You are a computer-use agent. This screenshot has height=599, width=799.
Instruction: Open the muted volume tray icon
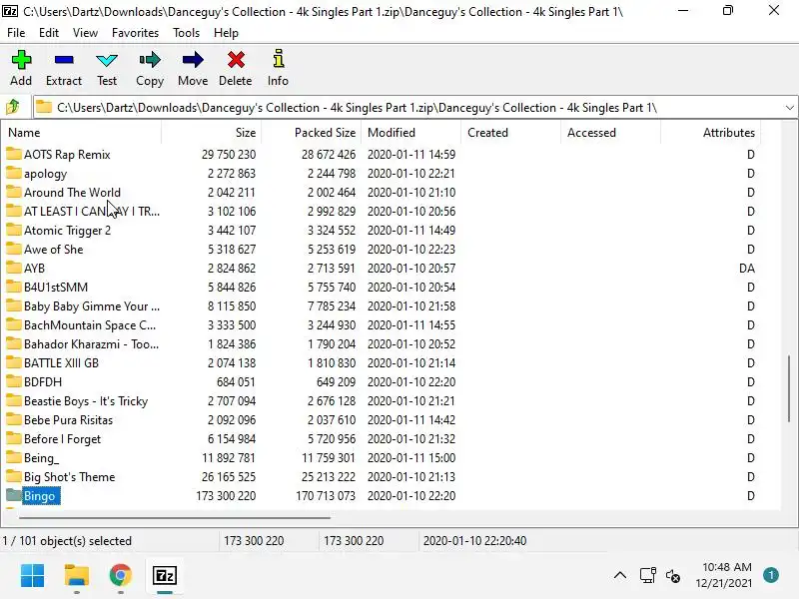(672, 576)
